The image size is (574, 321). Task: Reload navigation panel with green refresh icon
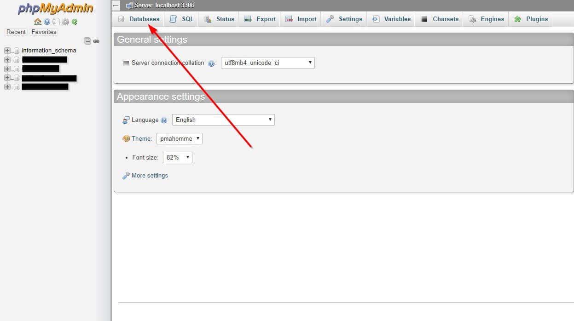[75, 22]
